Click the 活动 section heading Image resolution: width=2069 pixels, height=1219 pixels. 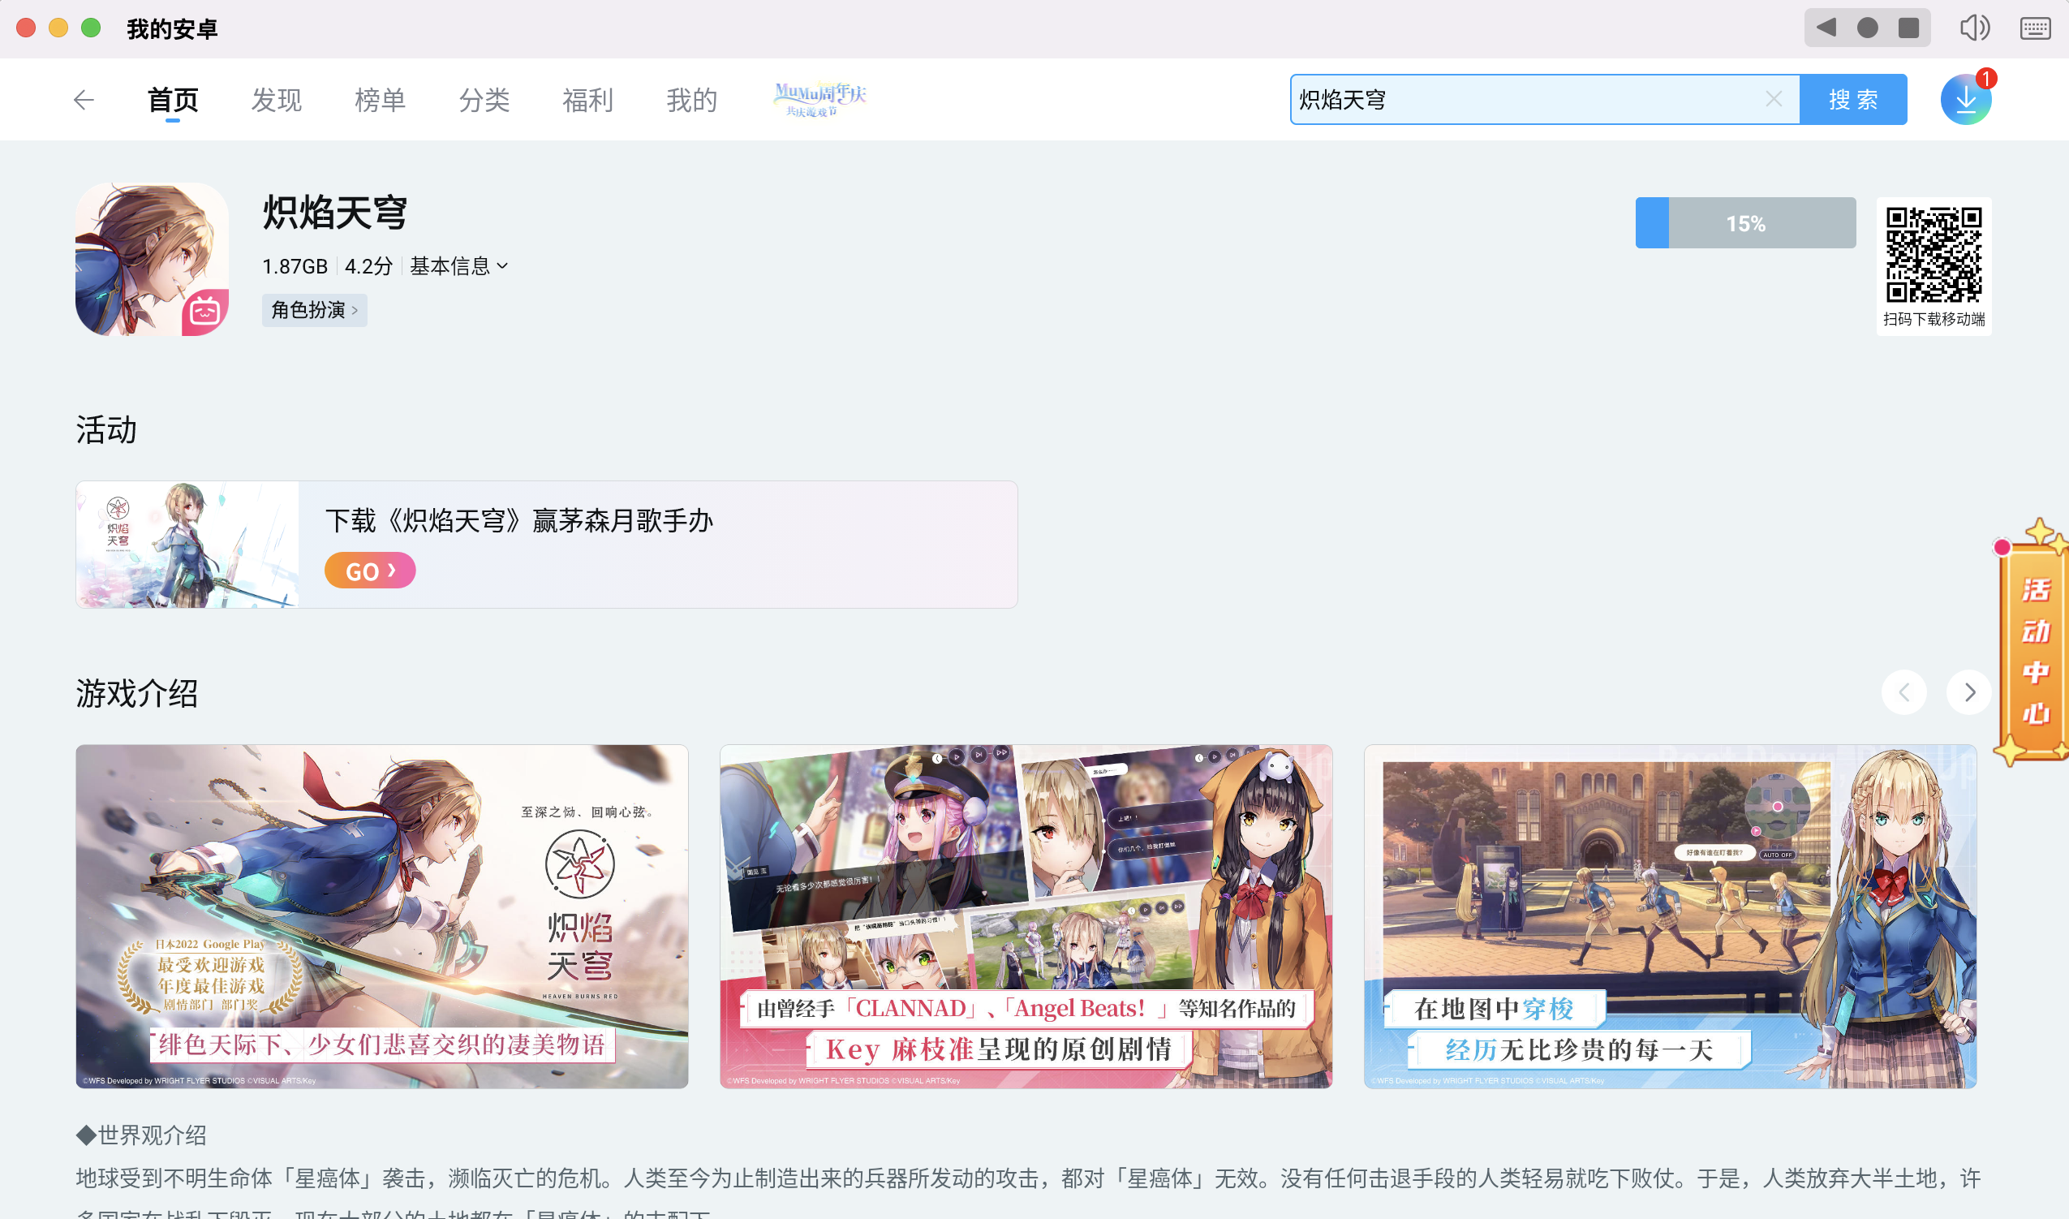(x=107, y=429)
